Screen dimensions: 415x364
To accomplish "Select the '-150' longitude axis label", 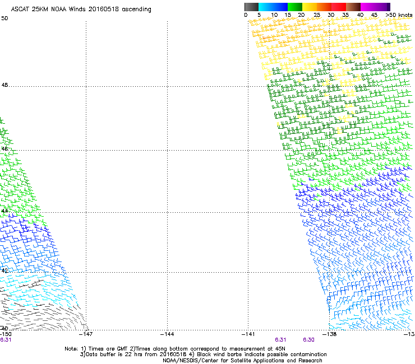I will pos(6,334).
